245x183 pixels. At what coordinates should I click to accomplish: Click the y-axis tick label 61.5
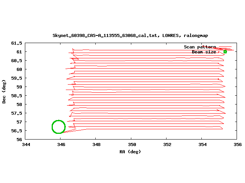coord(16,43)
